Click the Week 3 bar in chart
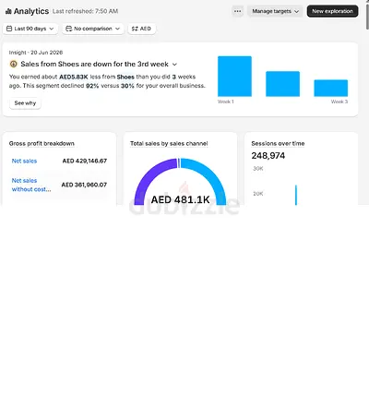 tap(331, 88)
